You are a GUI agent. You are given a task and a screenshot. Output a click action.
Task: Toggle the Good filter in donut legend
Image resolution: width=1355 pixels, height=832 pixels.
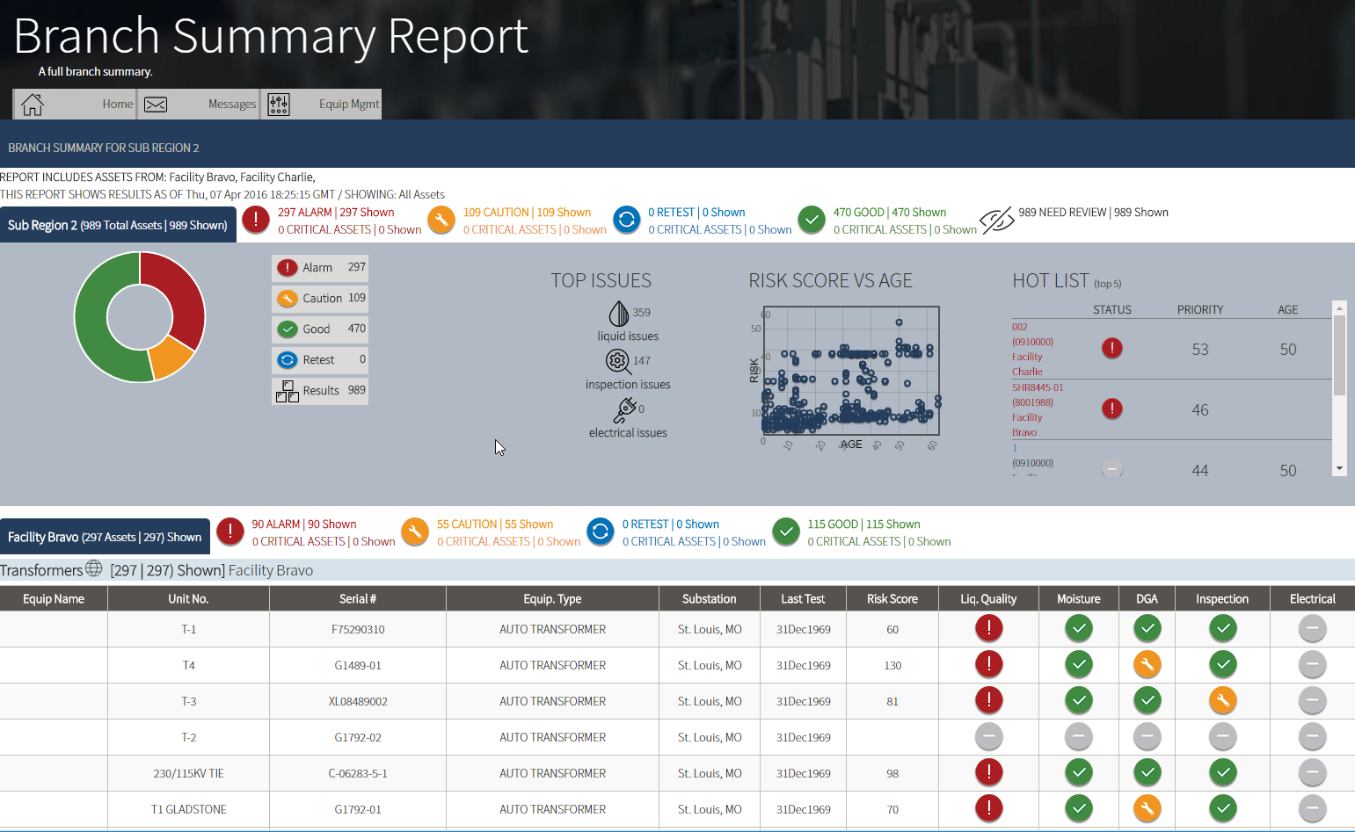pyautogui.click(x=319, y=329)
